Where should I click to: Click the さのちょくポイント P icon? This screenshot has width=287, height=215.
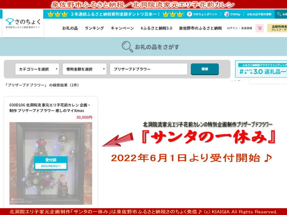click(x=189, y=14)
